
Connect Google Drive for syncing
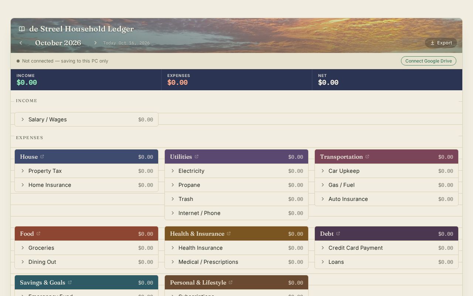429,61
